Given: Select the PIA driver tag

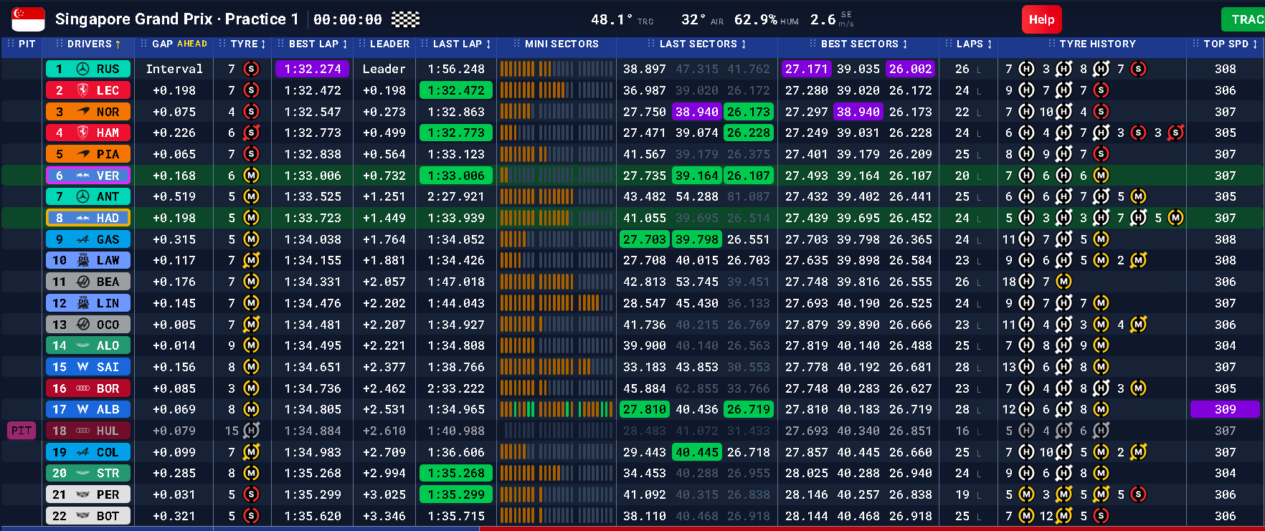Looking at the screenshot, I should [x=88, y=154].
